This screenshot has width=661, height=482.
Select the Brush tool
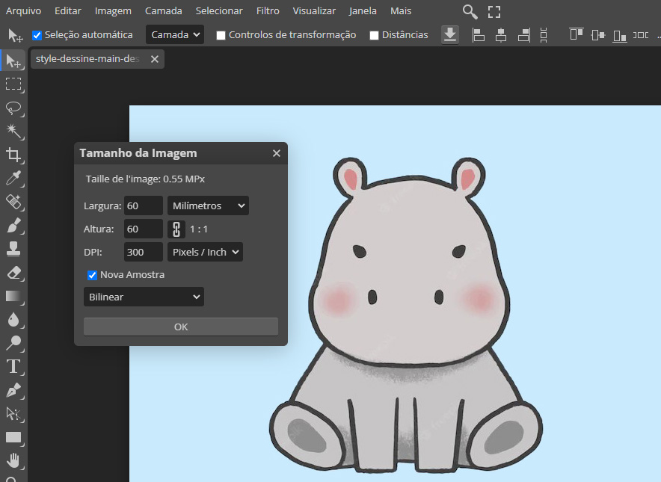click(x=13, y=225)
